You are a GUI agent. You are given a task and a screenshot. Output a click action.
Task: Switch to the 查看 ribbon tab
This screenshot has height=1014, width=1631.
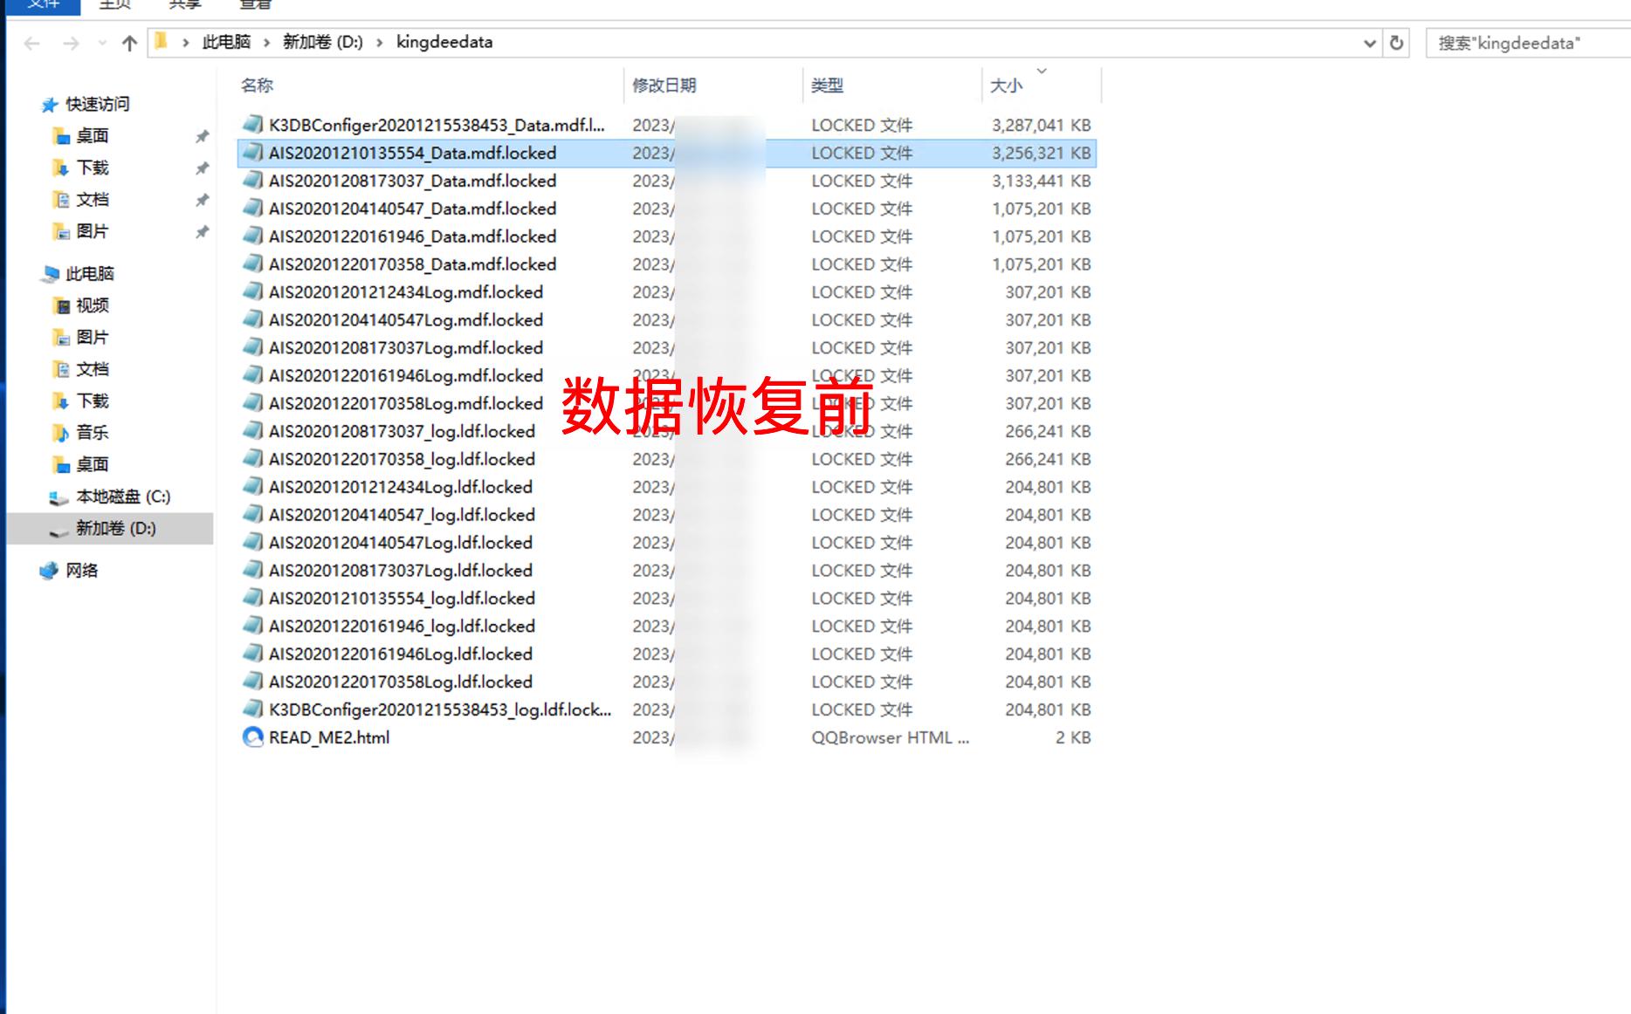252,5
